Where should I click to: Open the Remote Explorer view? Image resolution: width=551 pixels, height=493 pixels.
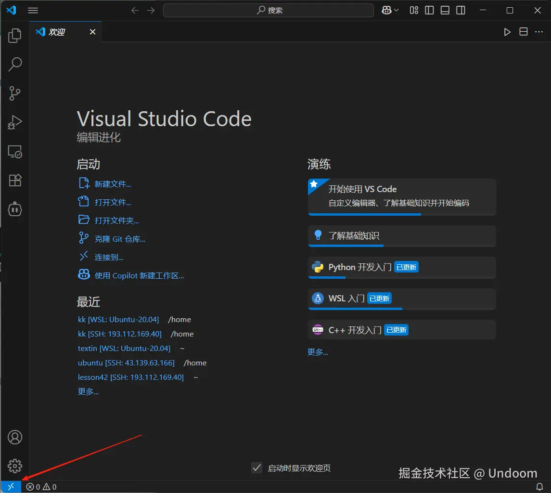[x=15, y=152]
